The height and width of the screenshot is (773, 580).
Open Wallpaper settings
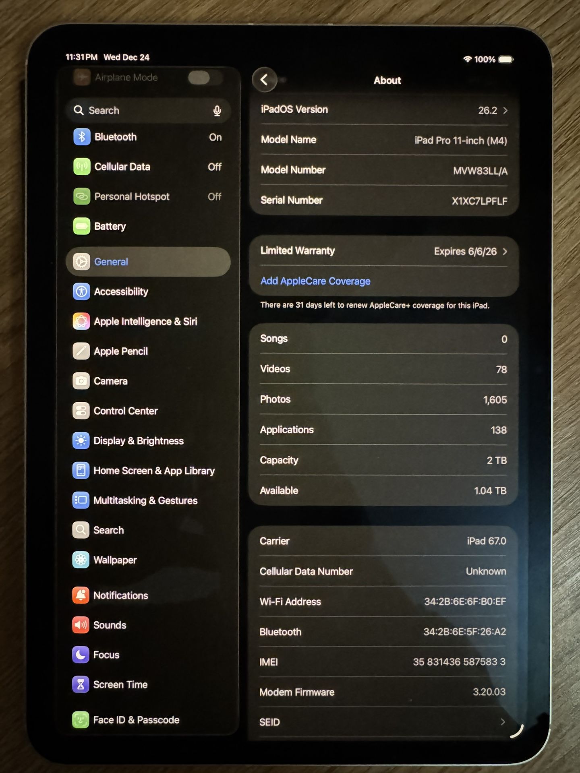click(148, 560)
